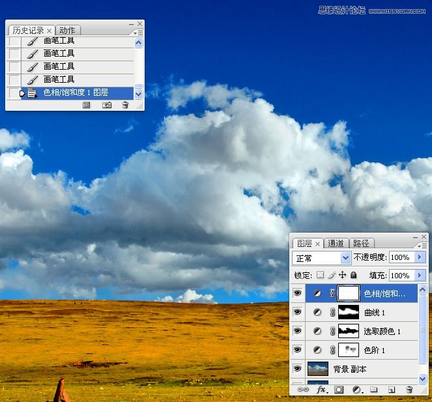Select layer name 色阶 1
The width and height of the screenshot is (432, 402).
tap(374, 350)
